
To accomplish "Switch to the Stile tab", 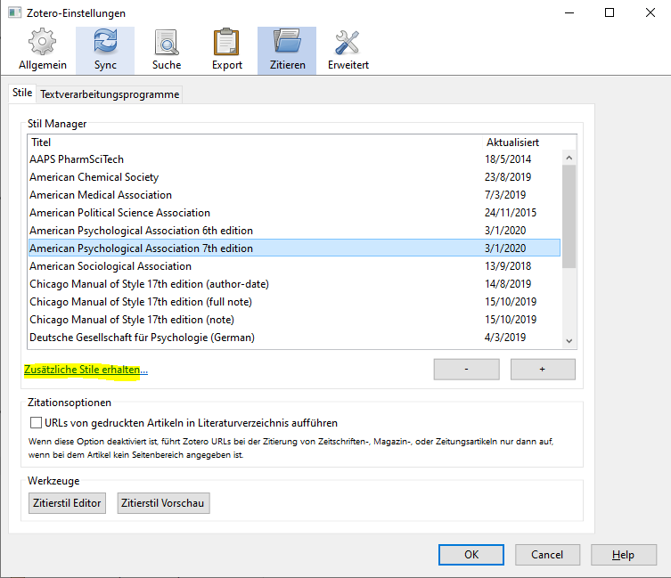I will coord(22,93).
